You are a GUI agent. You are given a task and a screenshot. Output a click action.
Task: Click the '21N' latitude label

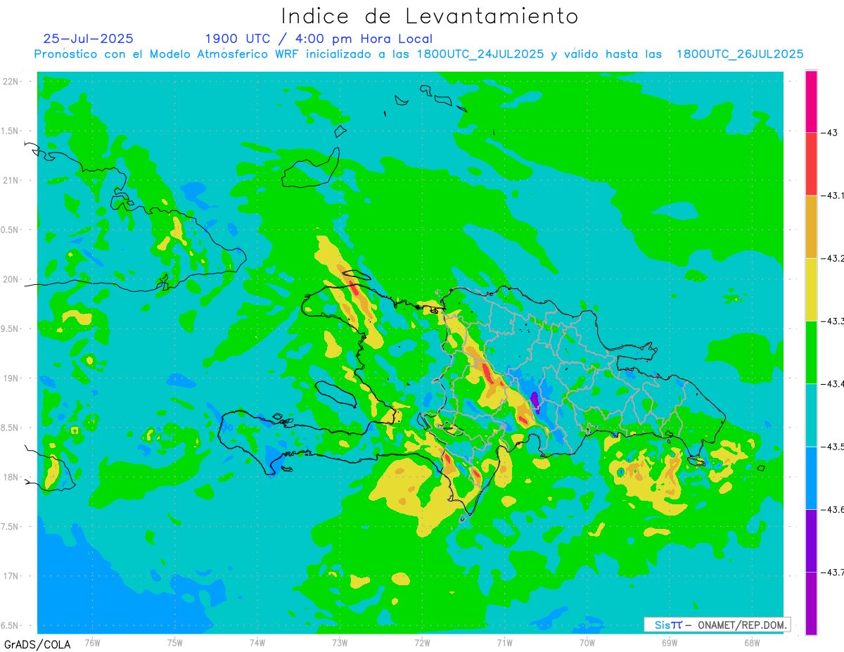pos(12,180)
